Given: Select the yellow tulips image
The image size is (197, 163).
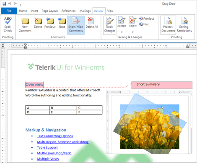Looking at the screenshot, I should click(x=150, y=127).
